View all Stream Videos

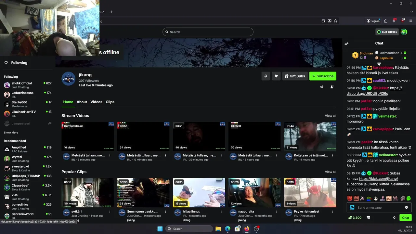point(331,116)
